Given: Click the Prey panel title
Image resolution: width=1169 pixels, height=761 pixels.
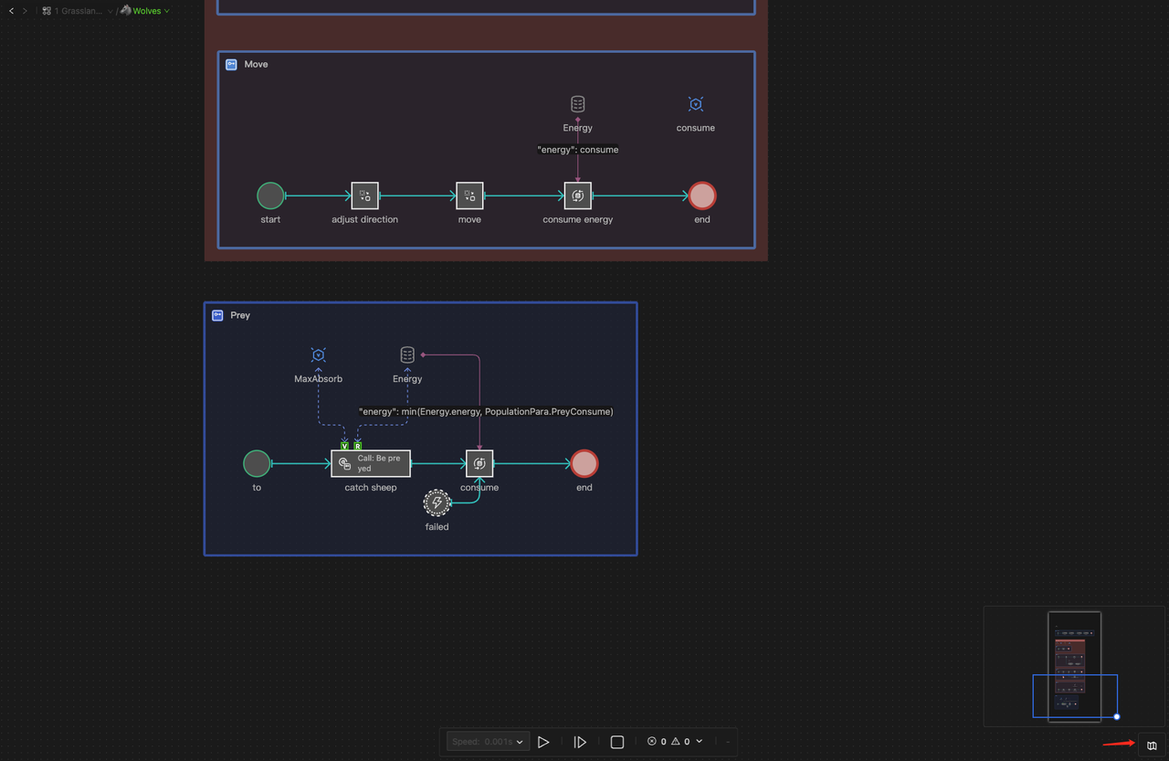Looking at the screenshot, I should tap(239, 315).
